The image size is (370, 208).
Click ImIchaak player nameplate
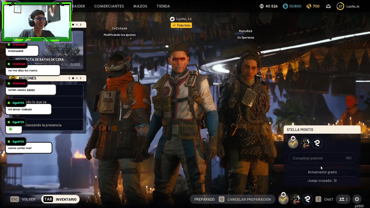(120, 28)
